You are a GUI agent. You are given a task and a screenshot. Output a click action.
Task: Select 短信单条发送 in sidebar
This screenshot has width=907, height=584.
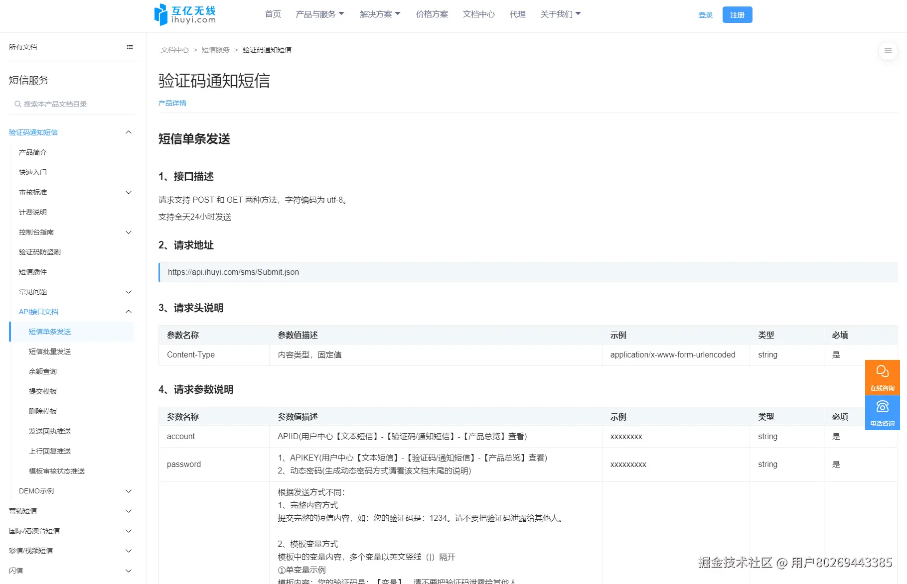tap(71, 332)
